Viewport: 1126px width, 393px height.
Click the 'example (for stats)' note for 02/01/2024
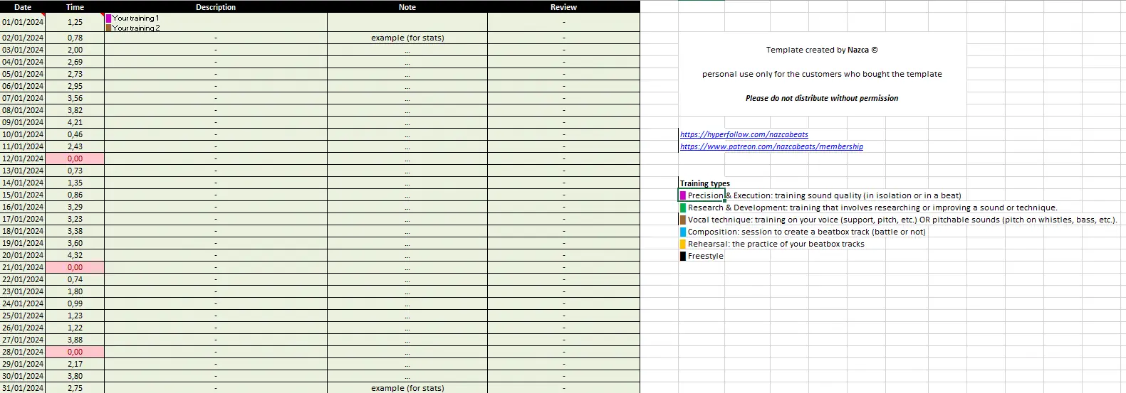coord(407,38)
